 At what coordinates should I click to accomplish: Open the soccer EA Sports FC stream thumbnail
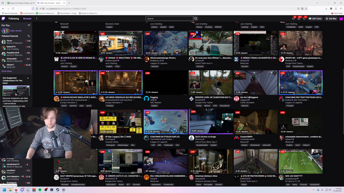click(x=300, y=161)
